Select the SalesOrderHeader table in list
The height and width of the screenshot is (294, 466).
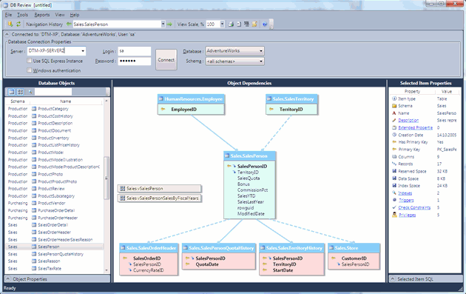[x=54, y=232]
